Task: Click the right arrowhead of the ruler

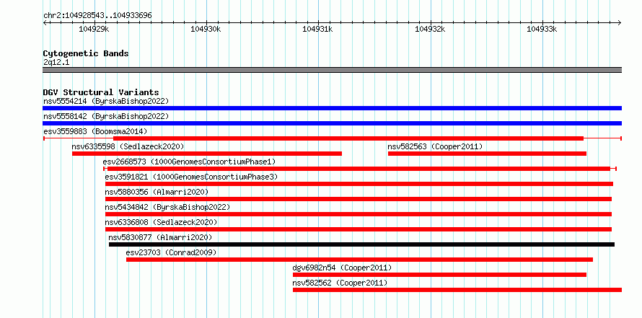Action: [x=620, y=22]
